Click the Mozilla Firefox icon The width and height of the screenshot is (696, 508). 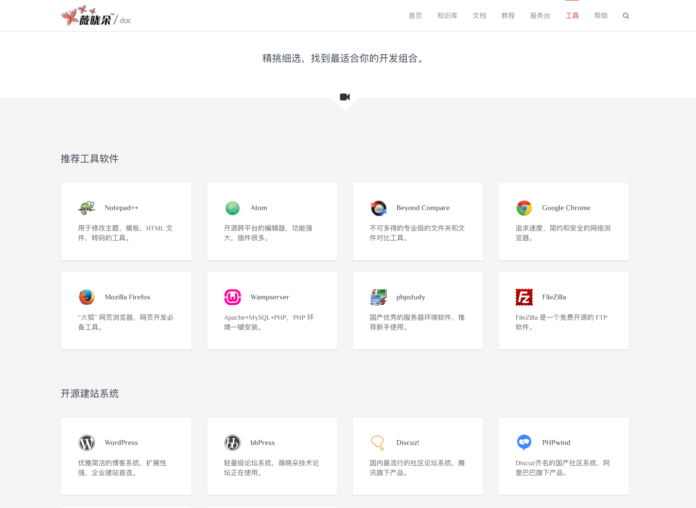point(87,297)
